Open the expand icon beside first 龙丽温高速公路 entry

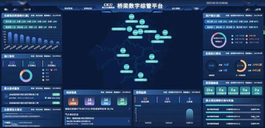click(6, 96)
